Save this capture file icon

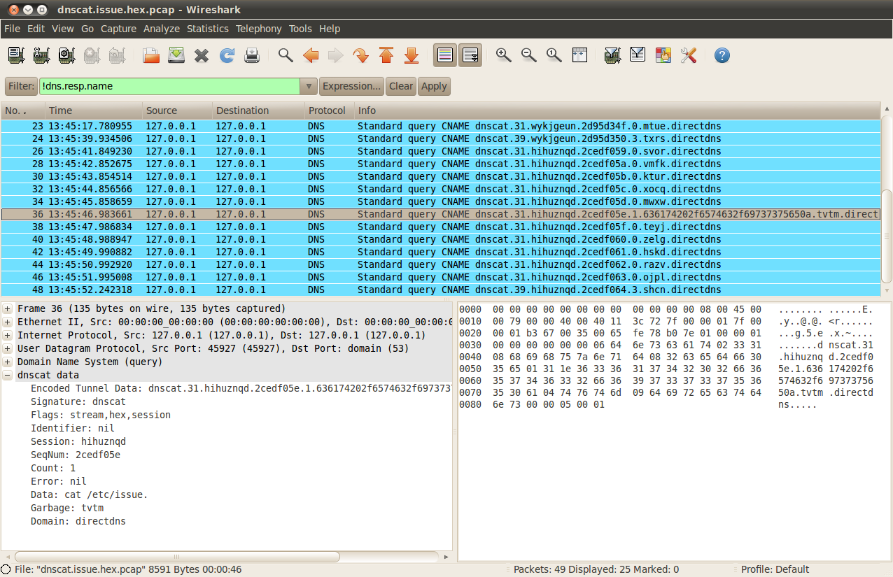pyautogui.click(x=176, y=55)
